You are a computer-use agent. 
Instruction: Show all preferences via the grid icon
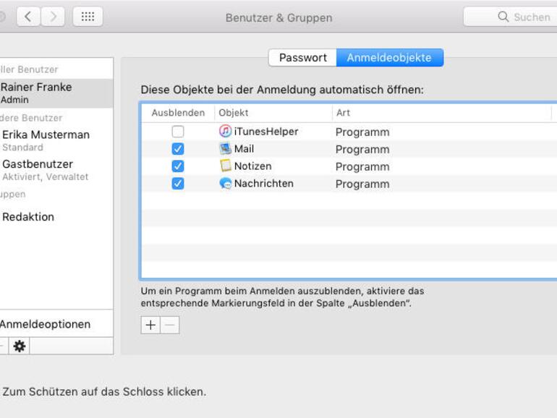(x=88, y=17)
